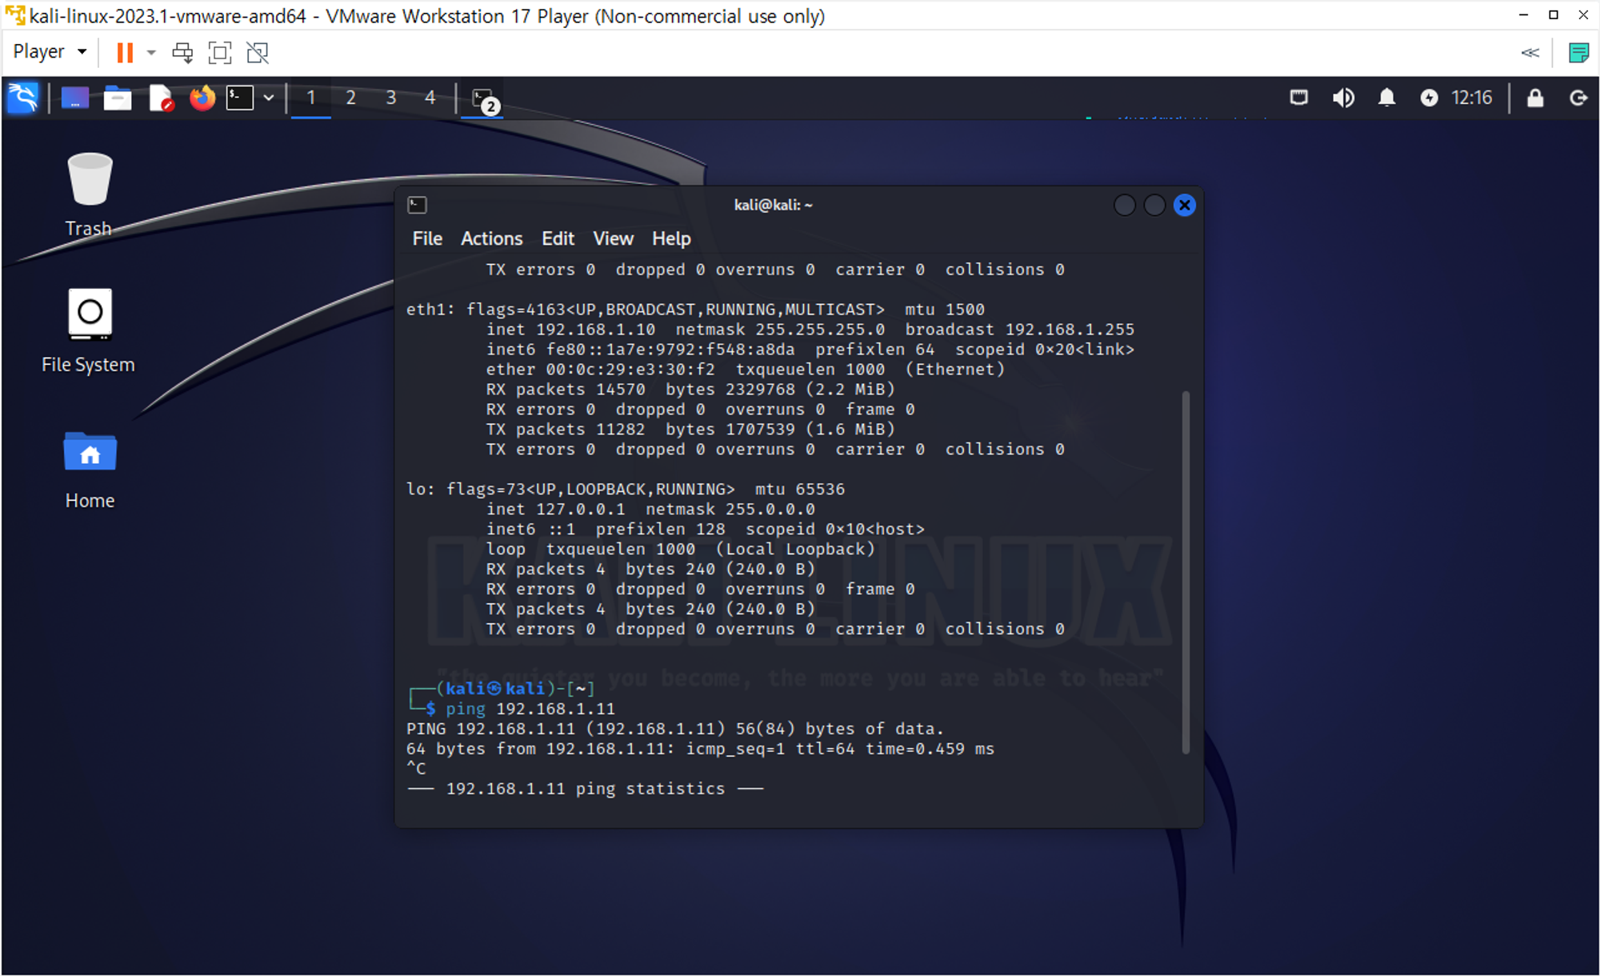The height and width of the screenshot is (976, 1600).
Task: Maximize the kali@kali terminal window
Action: coord(1154,206)
